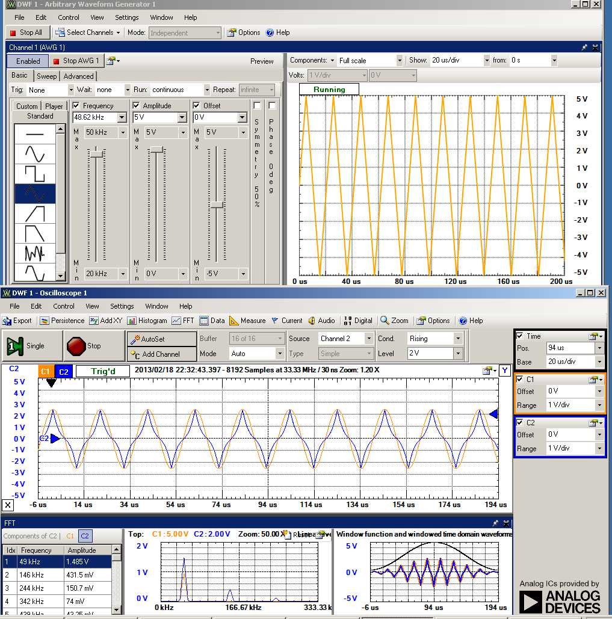This screenshot has height=619, width=612.
Task: Disable the C1 channel checkbox
Action: point(520,380)
